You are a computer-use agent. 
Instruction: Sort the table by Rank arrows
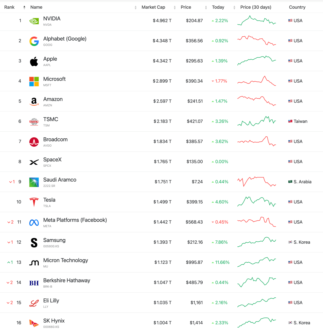coord(24,7)
